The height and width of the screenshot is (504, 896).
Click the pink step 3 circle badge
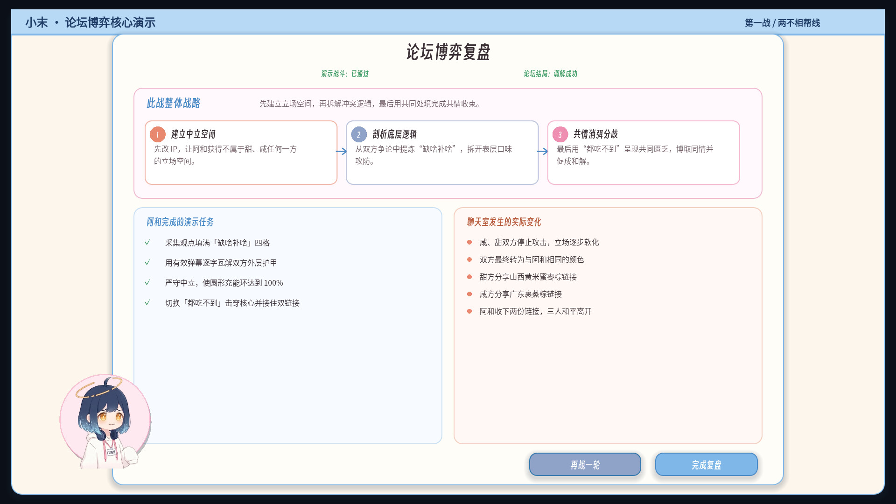coord(560,134)
